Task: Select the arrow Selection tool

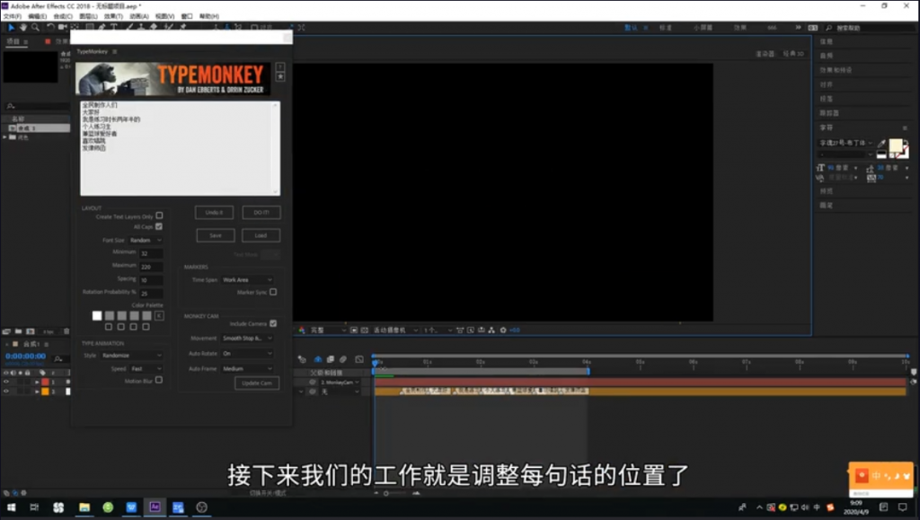Action: click(x=11, y=27)
